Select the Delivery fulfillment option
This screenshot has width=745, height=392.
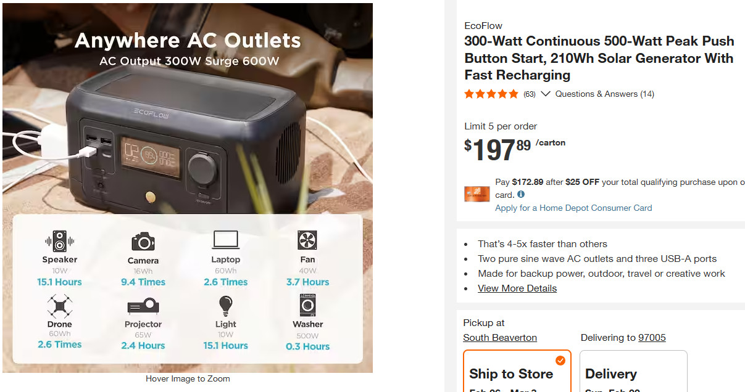click(x=633, y=371)
